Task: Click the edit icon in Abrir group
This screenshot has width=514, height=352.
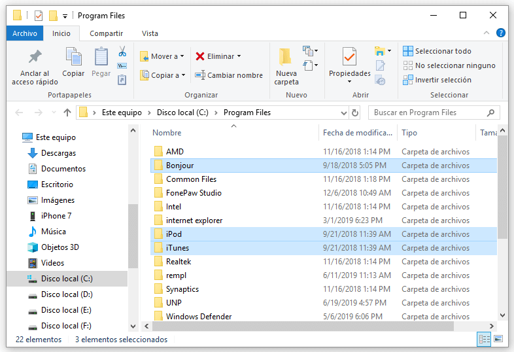Action: (x=380, y=65)
